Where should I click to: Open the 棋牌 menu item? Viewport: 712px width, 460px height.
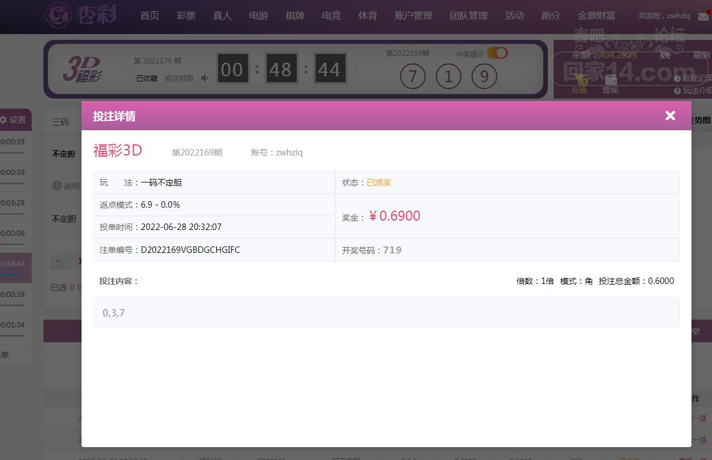tap(295, 16)
